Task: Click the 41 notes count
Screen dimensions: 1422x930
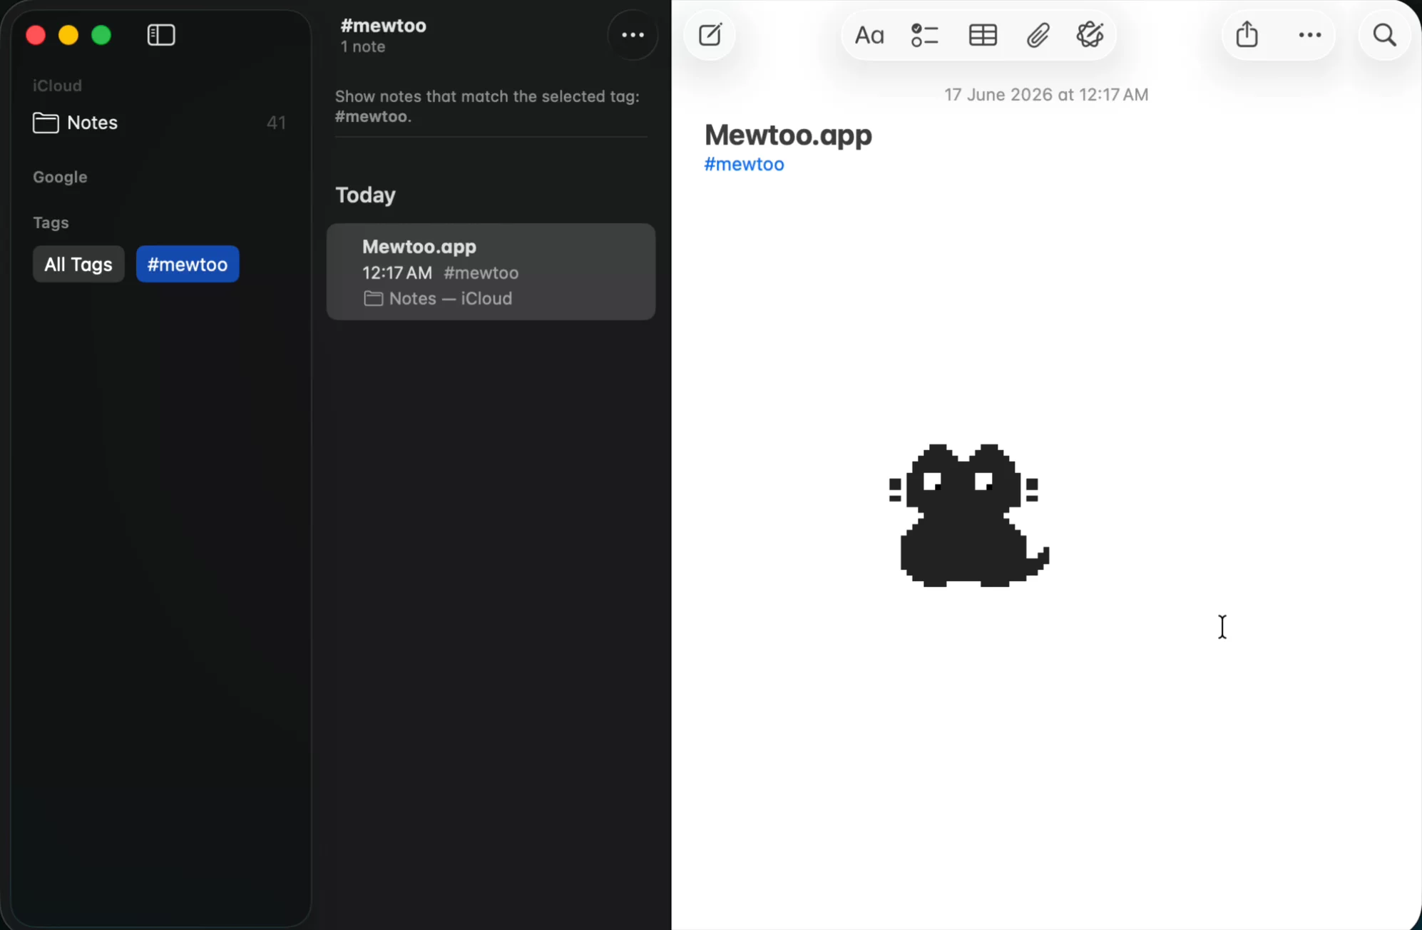Action: 276,123
